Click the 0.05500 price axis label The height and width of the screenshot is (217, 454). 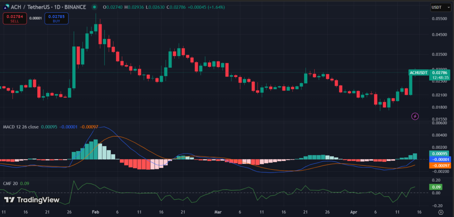[x=439, y=19]
